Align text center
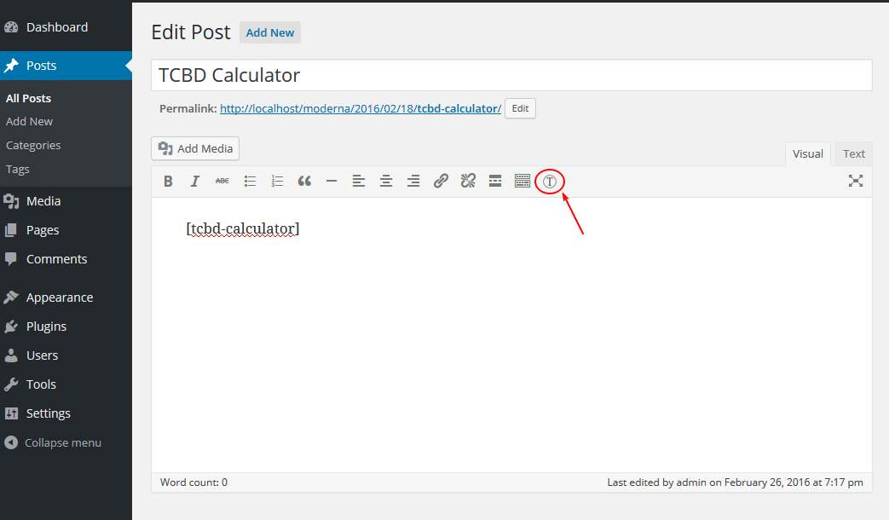This screenshot has width=889, height=520. click(x=386, y=181)
